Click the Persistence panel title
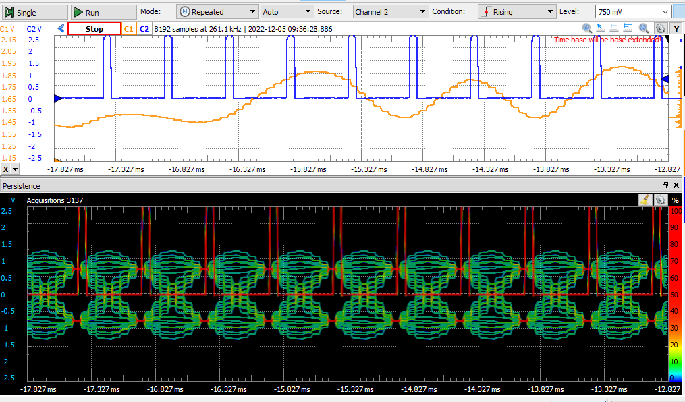The image size is (685, 402). (x=22, y=186)
